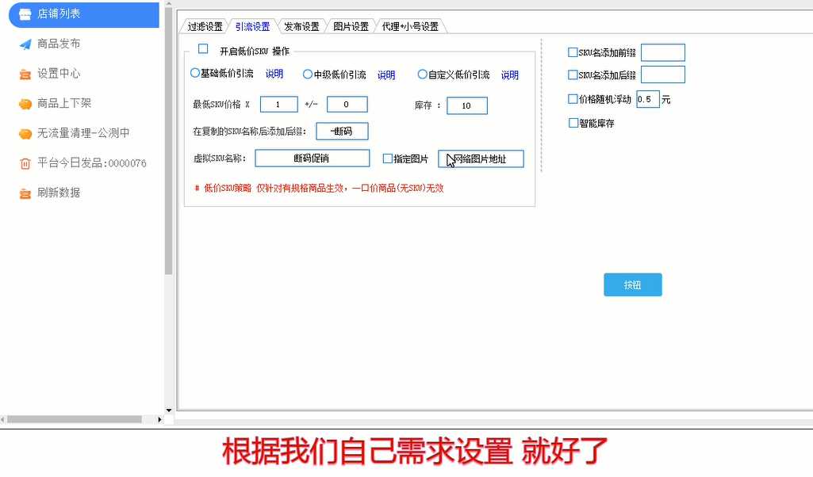The width and height of the screenshot is (813, 477).
Task: Open the 图片设置 tab
Action: (x=351, y=26)
